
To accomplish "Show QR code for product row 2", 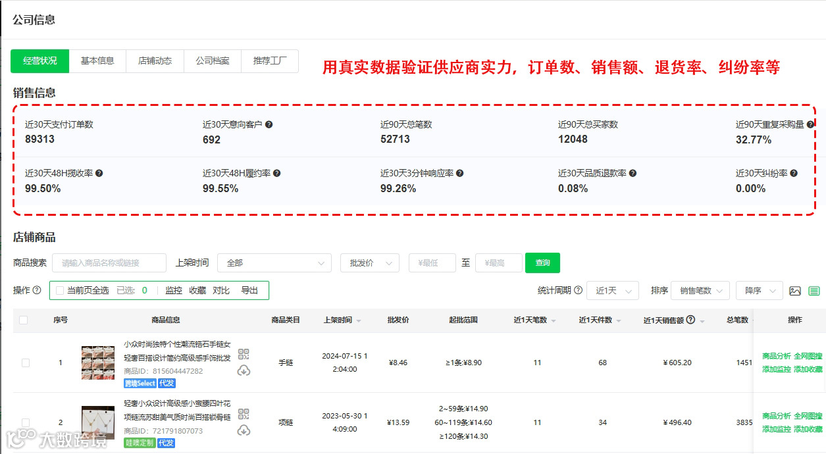I will (244, 414).
